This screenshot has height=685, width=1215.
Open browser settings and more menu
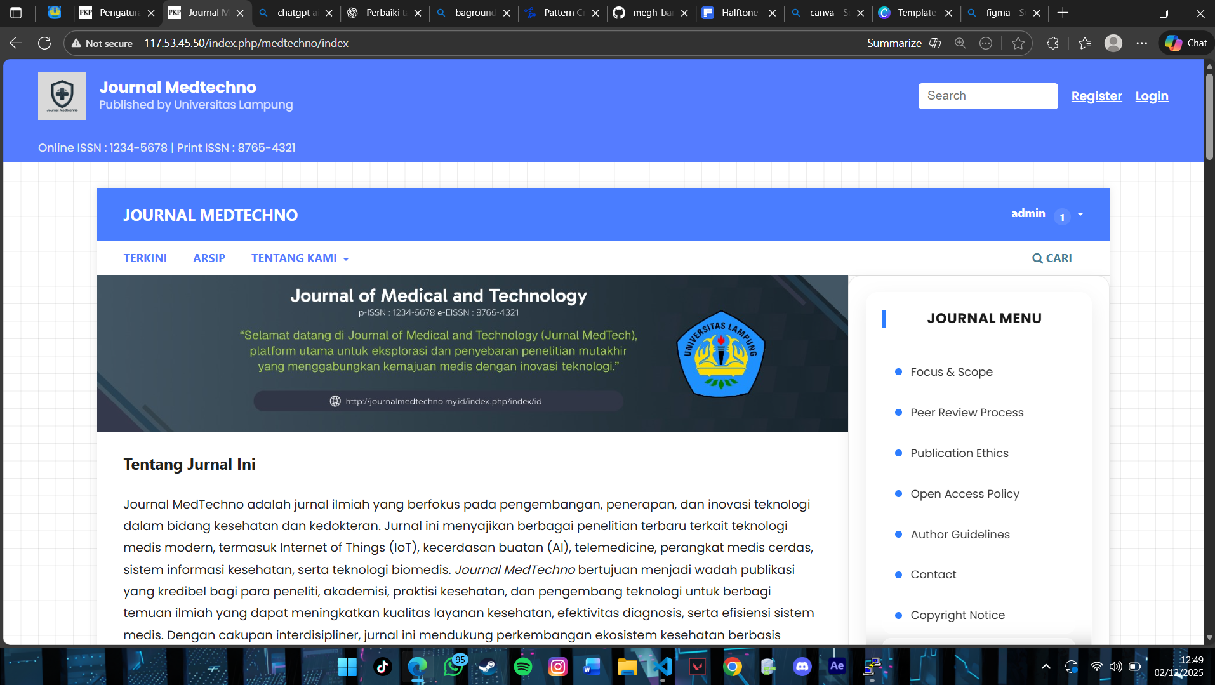[x=1142, y=43]
